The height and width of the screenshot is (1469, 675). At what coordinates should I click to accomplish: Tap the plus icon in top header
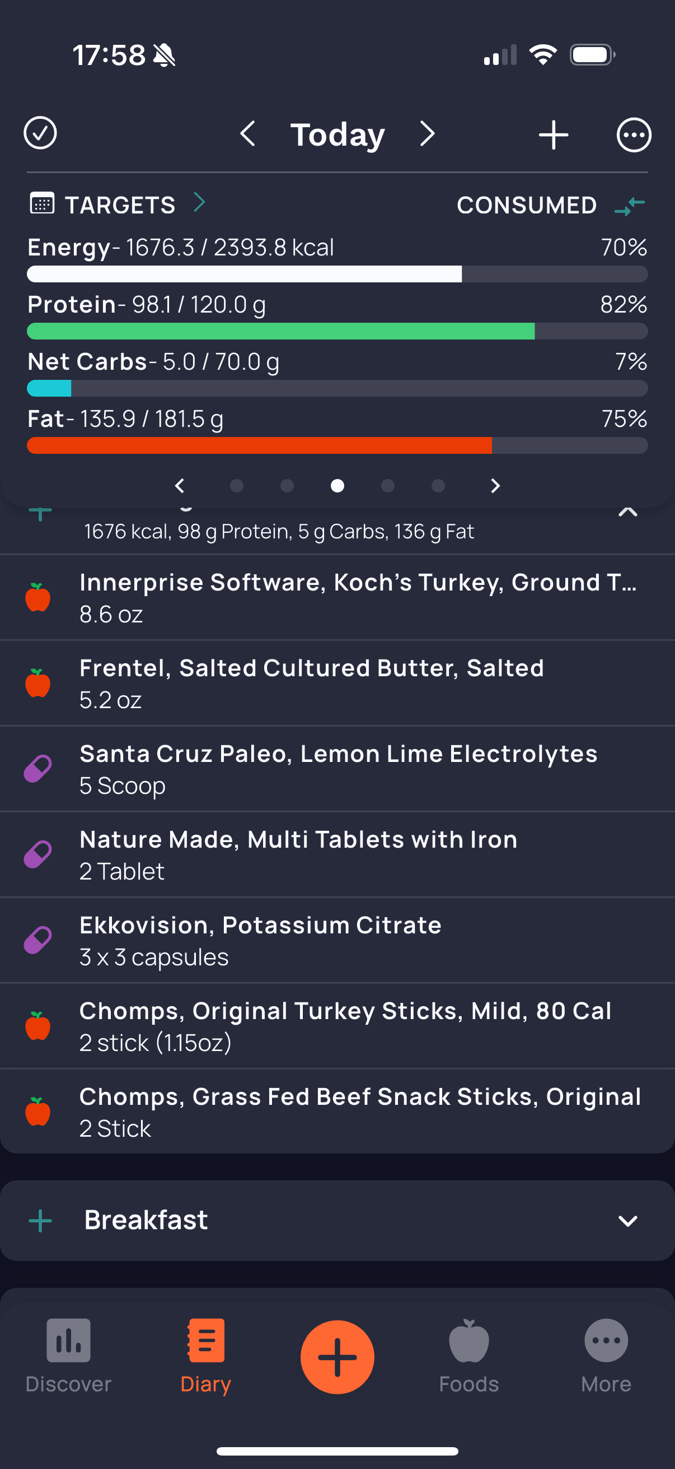click(x=553, y=135)
